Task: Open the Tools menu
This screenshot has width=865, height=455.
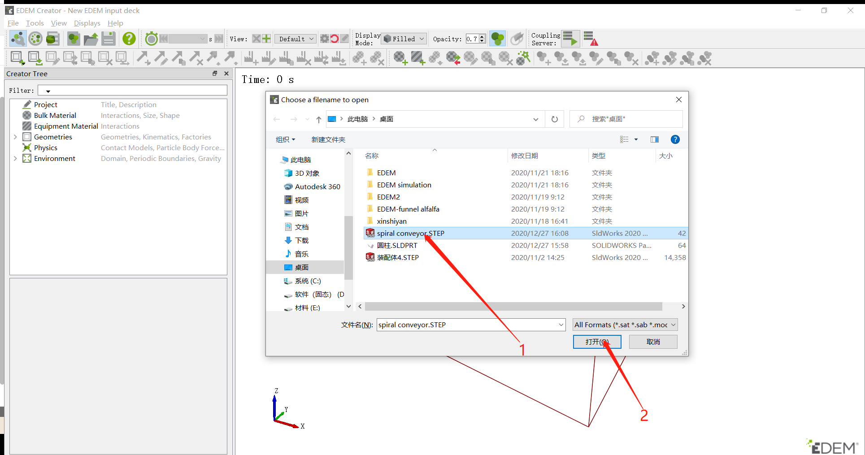Action: [x=35, y=23]
